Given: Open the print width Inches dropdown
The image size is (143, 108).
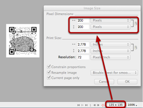Looking at the screenshot, I should pos(110,44).
